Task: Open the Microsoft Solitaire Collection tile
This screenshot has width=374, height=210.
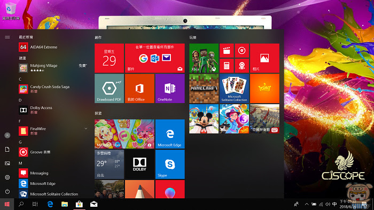Action: point(234,88)
